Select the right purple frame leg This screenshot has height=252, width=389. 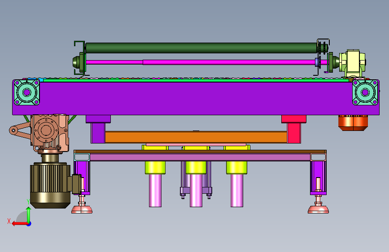(318, 178)
